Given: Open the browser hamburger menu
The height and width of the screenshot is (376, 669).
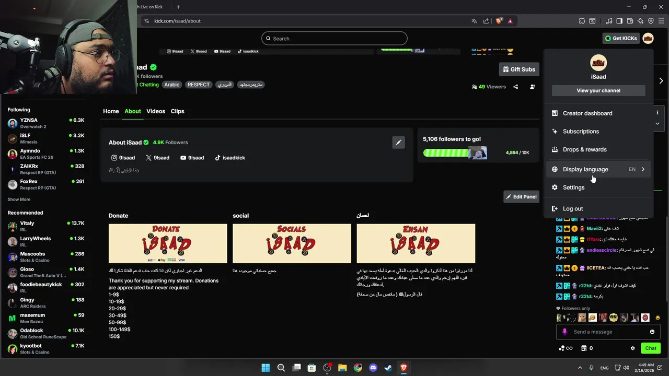Looking at the screenshot, I should point(661,21).
